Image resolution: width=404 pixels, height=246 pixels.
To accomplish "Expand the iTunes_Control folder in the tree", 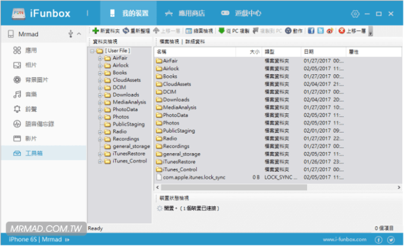I will 100,162.
